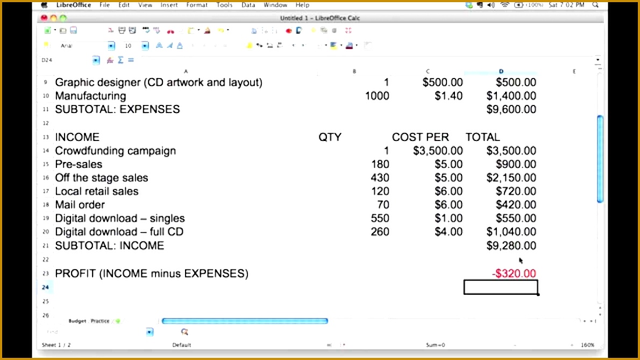This screenshot has width=640, height=360.
Task: Click the yellow Navigator star icon
Action: [313, 31]
